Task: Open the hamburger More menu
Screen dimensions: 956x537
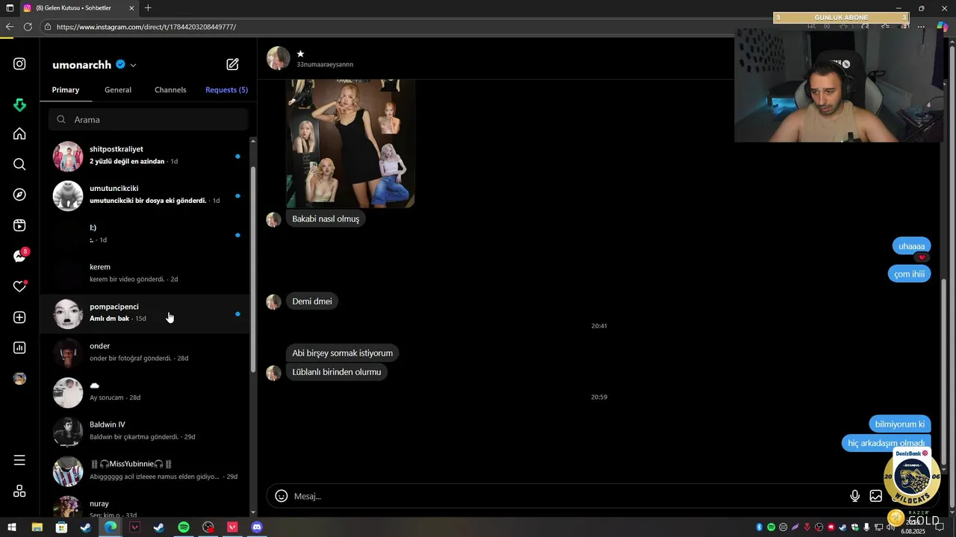Action: point(19,460)
